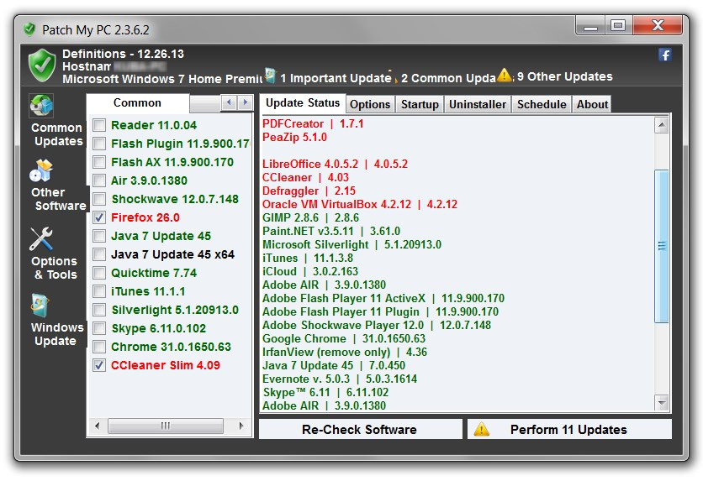This screenshot has height=481, width=703.
Task: Click the 'PeaZip 5.1.0' entry
Action: point(294,137)
